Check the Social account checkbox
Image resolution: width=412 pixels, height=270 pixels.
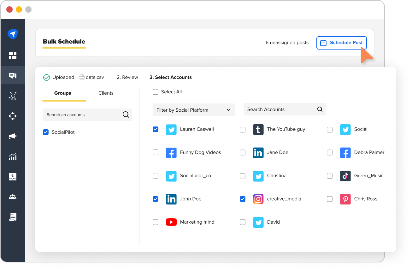(x=330, y=130)
